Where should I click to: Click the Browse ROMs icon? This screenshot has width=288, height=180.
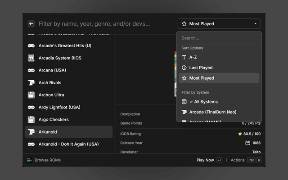coord(29,160)
